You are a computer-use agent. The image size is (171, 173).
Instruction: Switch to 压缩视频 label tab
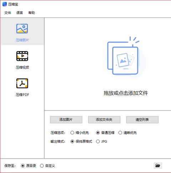(22, 68)
